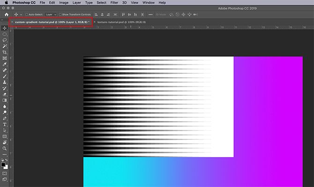314x187 pixels.
Task: Align bottom edges in options bar
Action: [135, 14]
